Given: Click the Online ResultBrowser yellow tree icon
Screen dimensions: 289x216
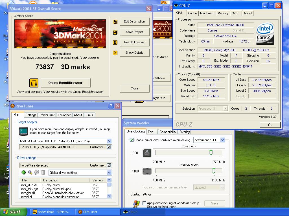Looking at the screenshot, I should (34, 83).
